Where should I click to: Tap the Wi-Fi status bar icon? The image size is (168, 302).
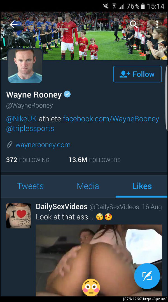114,6
